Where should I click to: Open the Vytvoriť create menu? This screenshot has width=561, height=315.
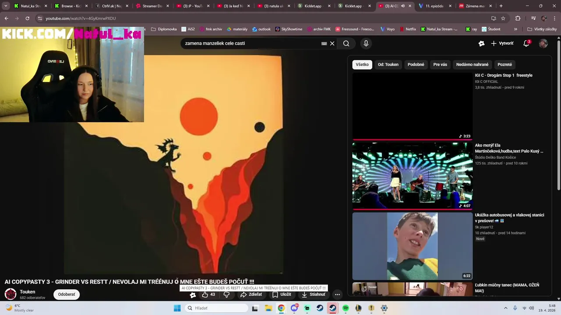[x=502, y=43]
